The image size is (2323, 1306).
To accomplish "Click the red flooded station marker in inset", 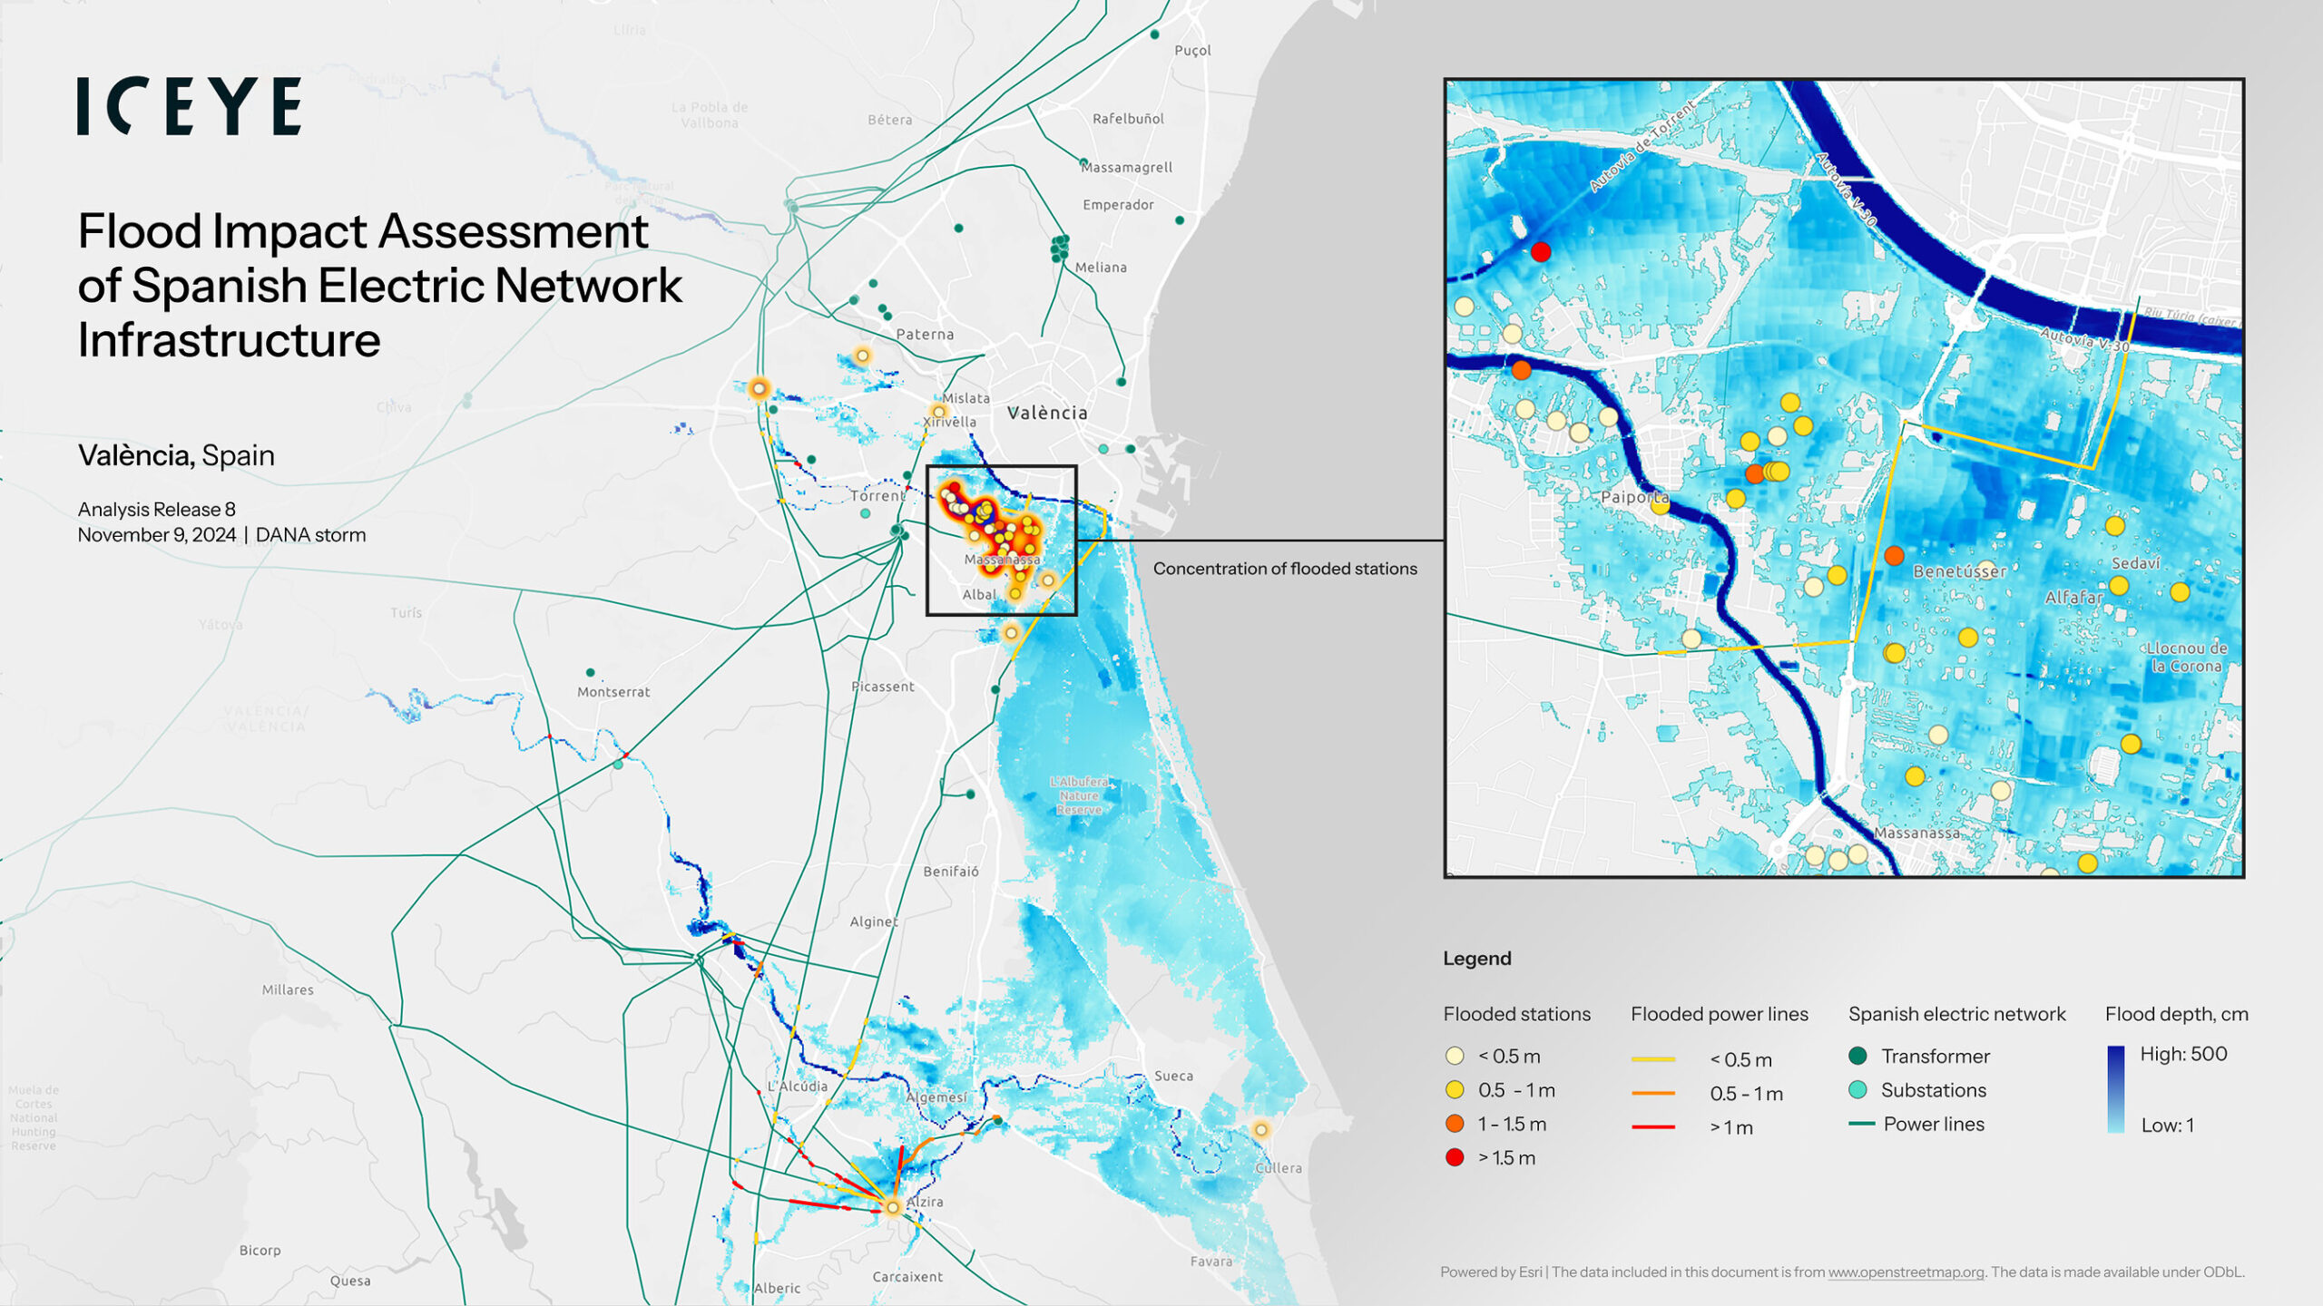I will point(1541,252).
